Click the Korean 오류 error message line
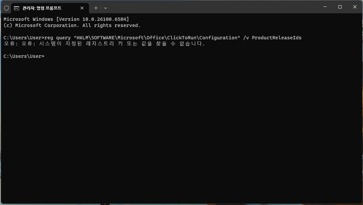 (105, 44)
